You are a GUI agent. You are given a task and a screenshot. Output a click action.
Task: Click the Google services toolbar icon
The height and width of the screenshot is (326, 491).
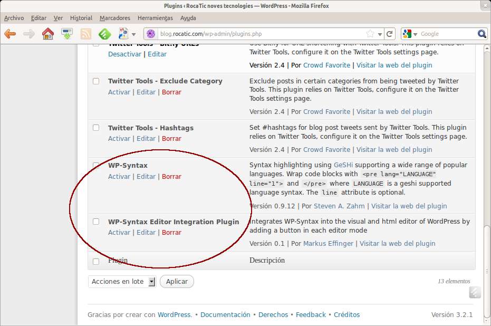pyautogui.click(x=123, y=34)
